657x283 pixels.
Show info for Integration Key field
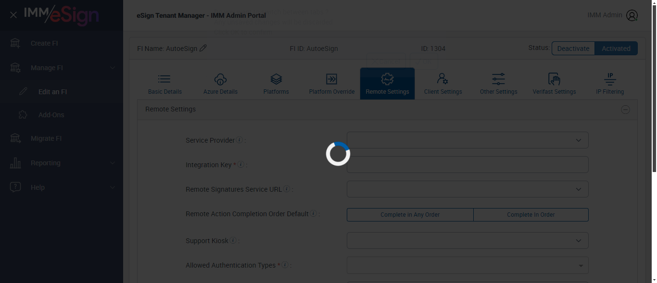[x=241, y=164]
